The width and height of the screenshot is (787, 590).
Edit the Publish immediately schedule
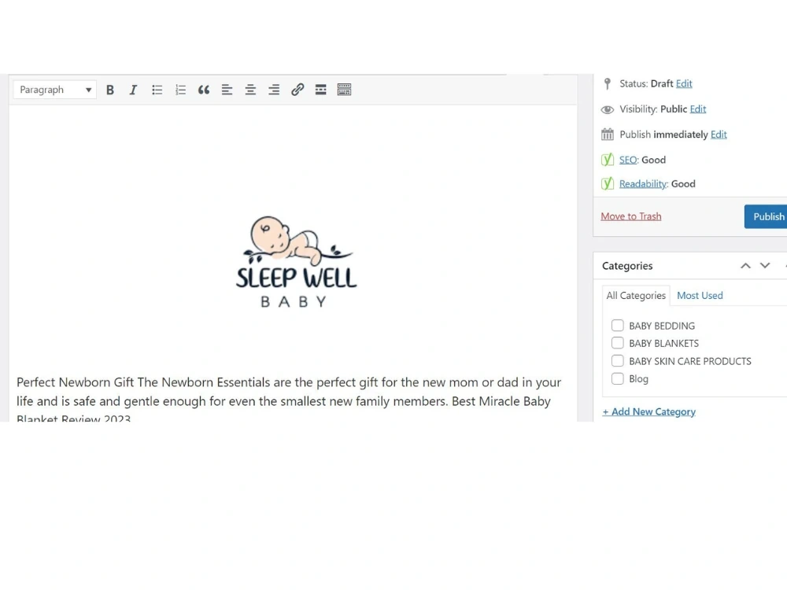(x=719, y=135)
